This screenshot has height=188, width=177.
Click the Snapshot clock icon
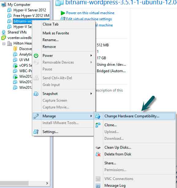[36, 94]
